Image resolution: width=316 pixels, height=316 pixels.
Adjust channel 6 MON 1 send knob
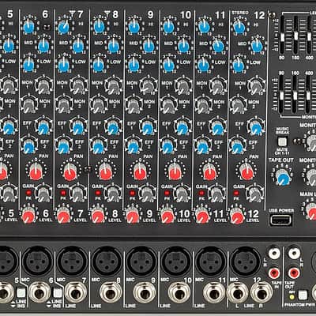(x=43, y=85)
